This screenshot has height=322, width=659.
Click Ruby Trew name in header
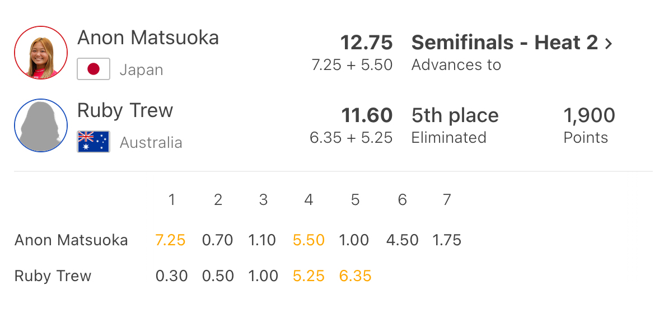coord(125,110)
